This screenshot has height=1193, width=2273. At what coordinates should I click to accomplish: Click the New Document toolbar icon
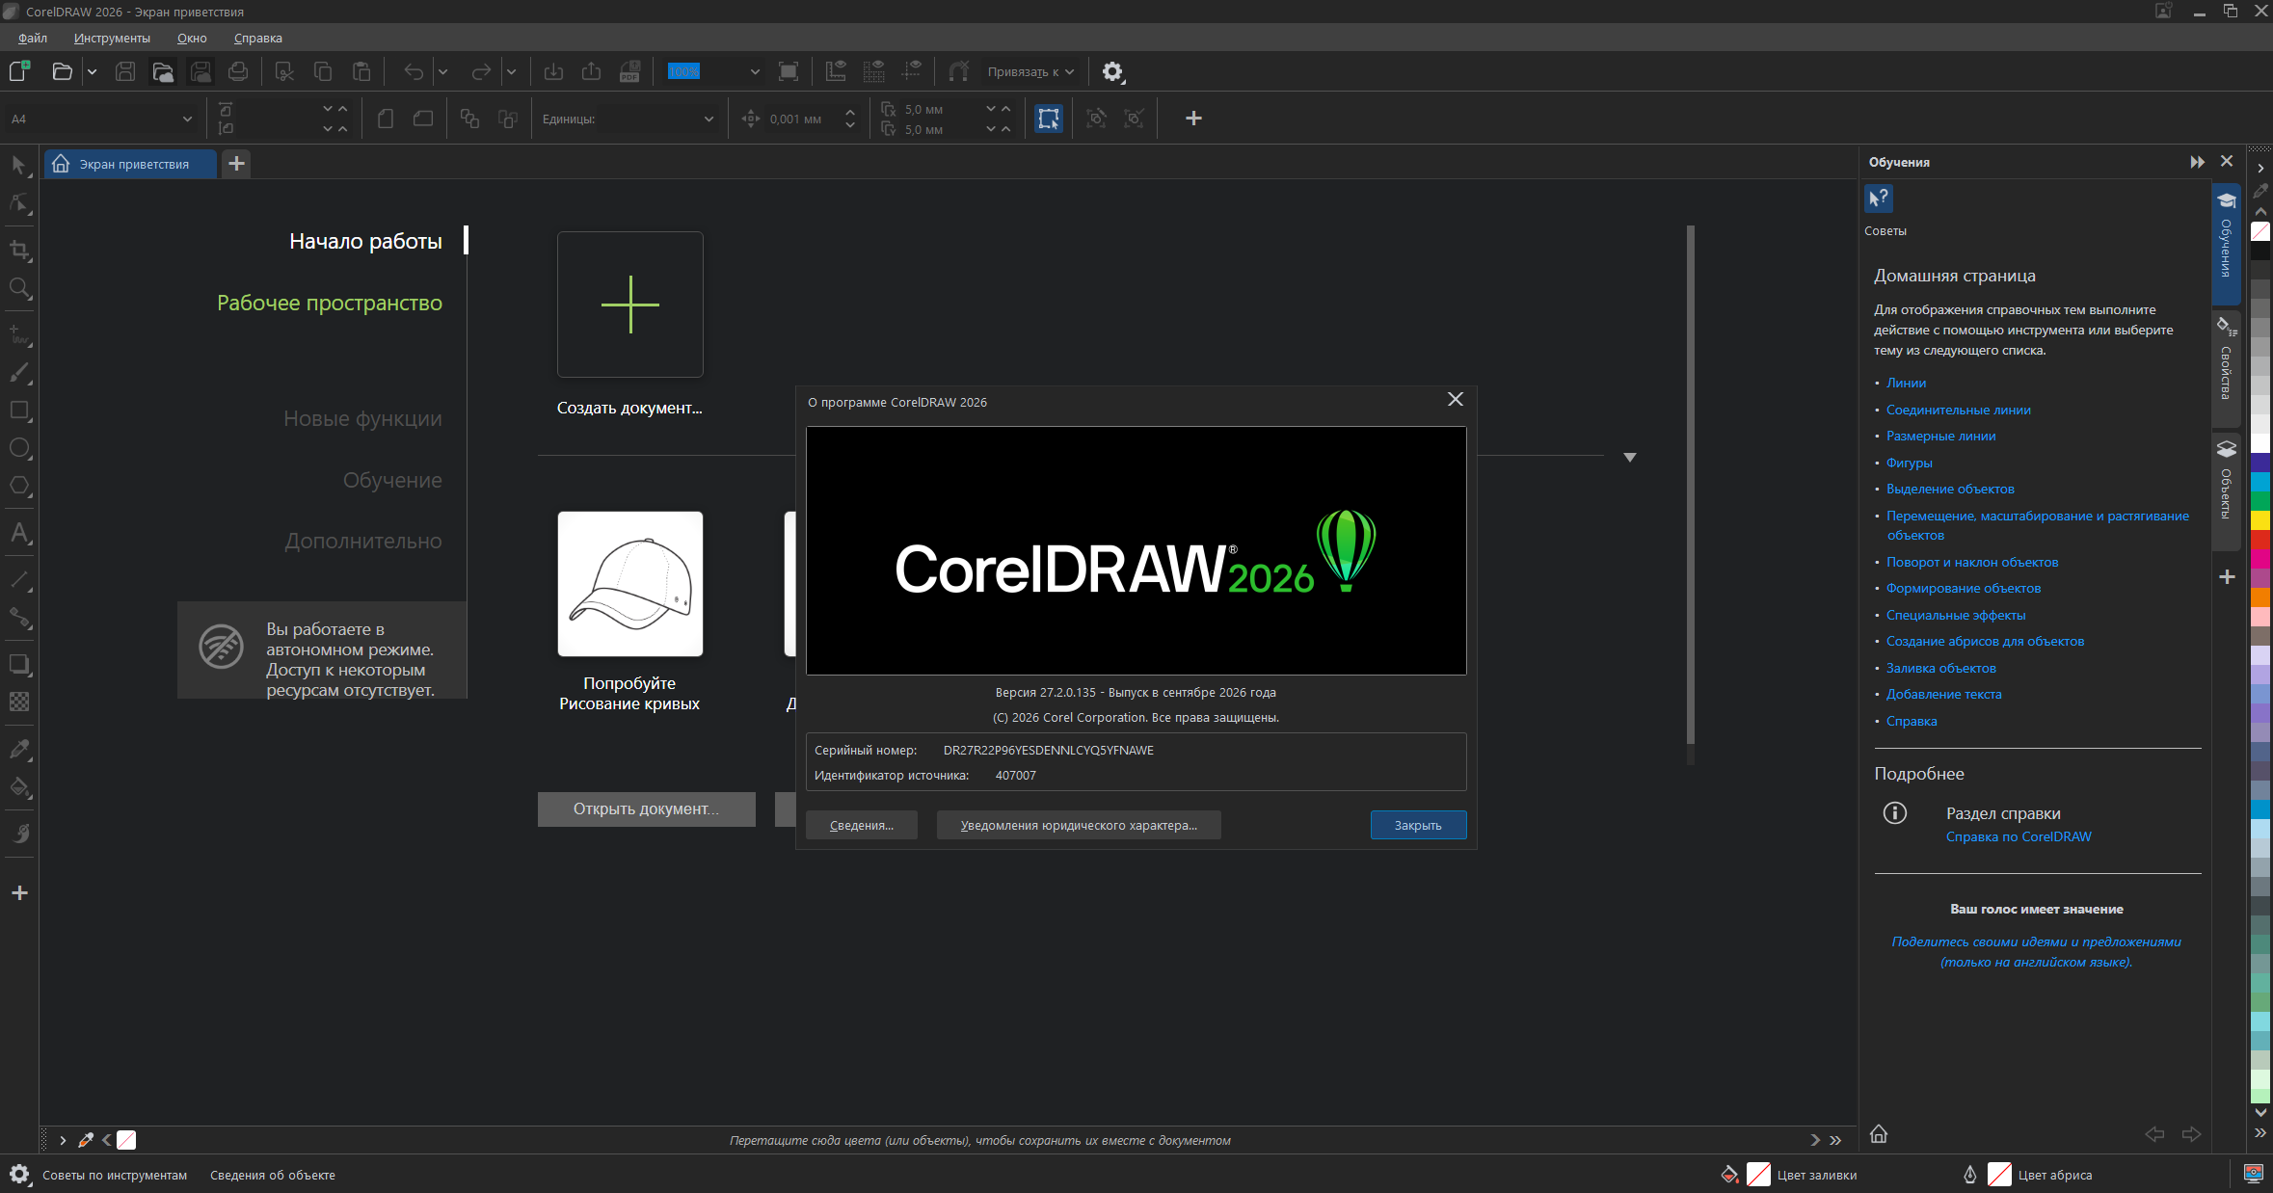tap(19, 71)
